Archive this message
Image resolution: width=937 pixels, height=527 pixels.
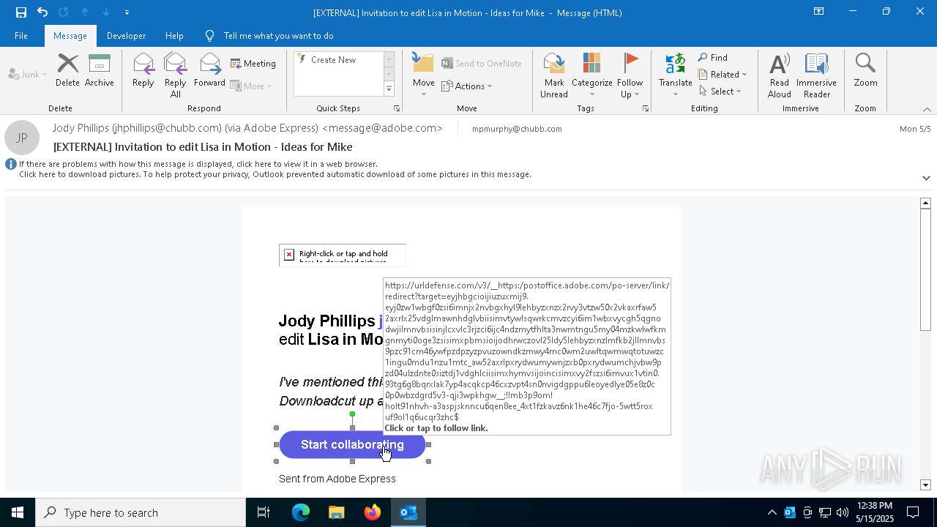click(x=100, y=72)
